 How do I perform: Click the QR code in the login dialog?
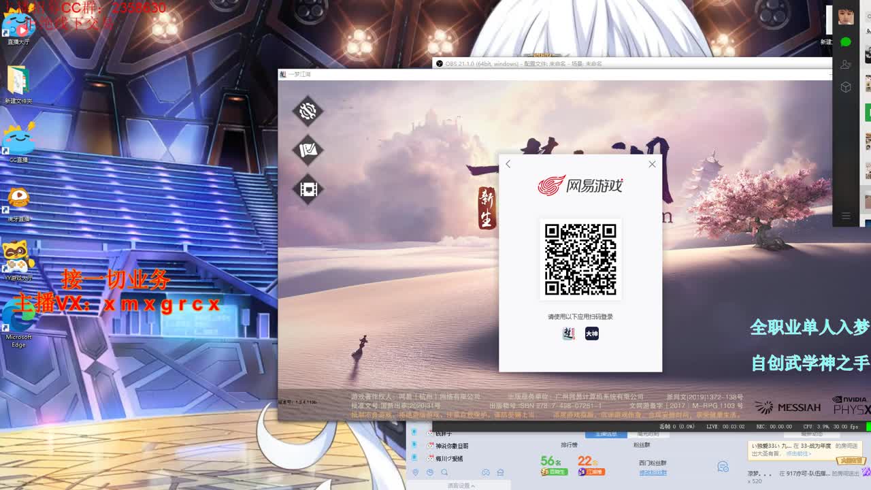click(580, 259)
